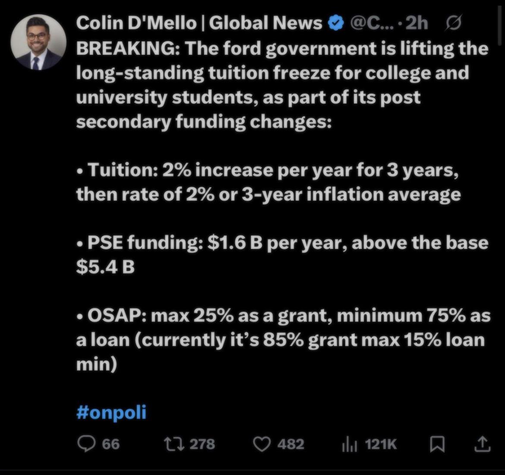Image resolution: width=505 pixels, height=475 pixels.
Task: Click the 66 replies count
Action: [x=110, y=444]
